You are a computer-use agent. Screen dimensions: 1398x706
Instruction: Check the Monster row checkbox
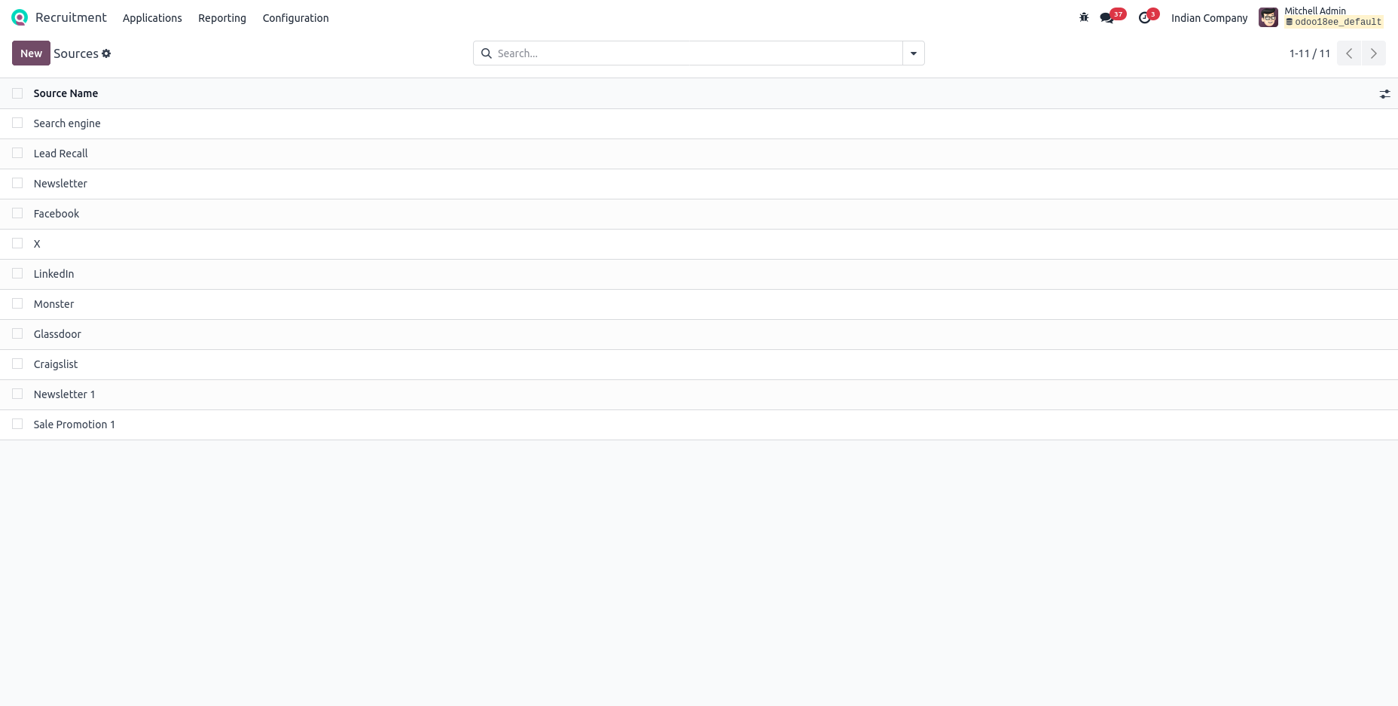17,303
